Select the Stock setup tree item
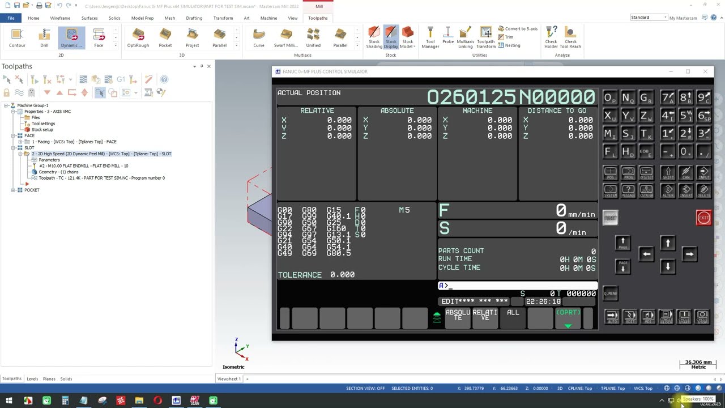 (42, 130)
